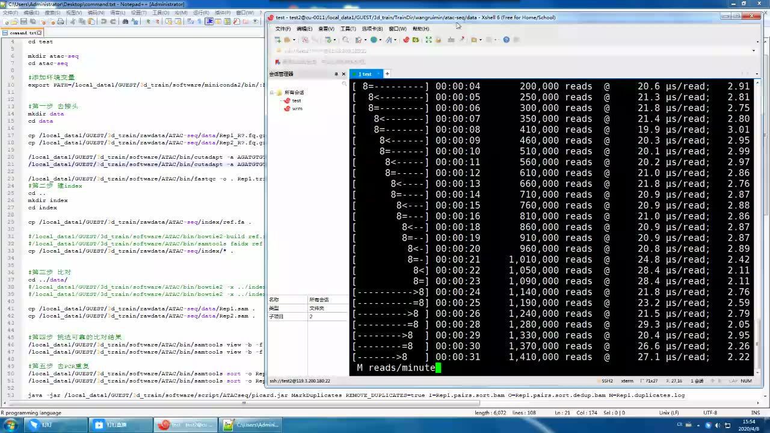
Task: Click the Xshell new session icon
Action: click(x=277, y=40)
